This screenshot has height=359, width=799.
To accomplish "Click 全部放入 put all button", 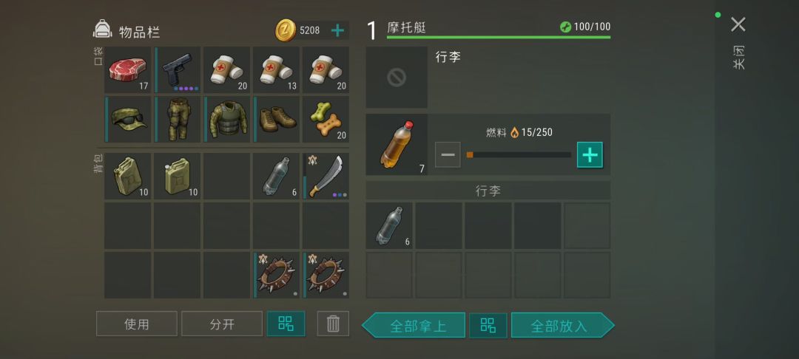I will tap(562, 326).
